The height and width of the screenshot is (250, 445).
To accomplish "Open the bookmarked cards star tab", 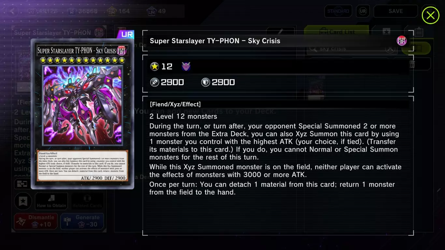I will tap(386, 32).
